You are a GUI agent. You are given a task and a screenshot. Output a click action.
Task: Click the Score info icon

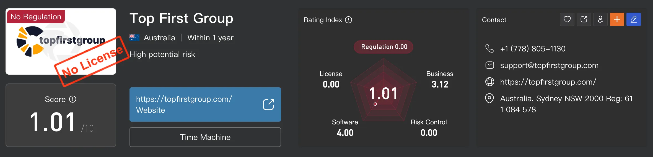point(73,99)
